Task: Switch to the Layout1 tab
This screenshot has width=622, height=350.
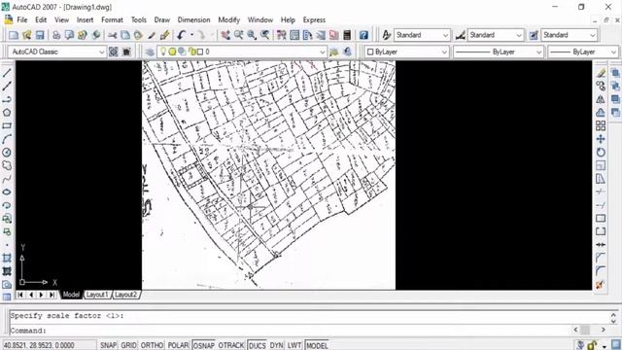Action: click(97, 295)
